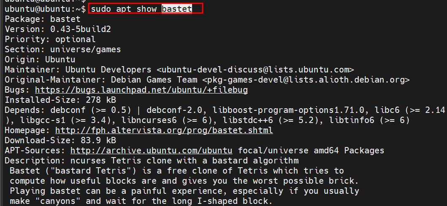Open the Launchpad bugs filebug URL
447x206 pixels.
point(141,90)
